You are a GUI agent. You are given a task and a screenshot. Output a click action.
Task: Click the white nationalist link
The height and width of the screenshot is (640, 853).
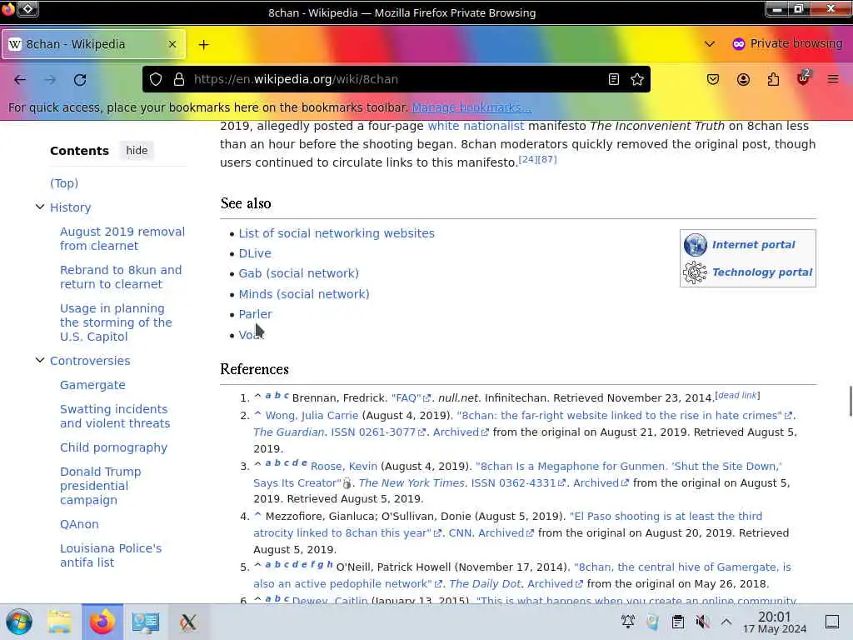[x=476, y=126]
